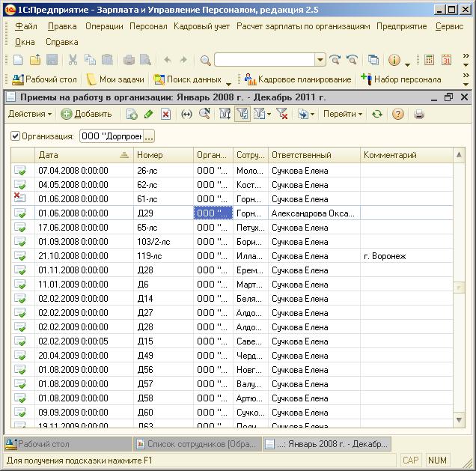Click the question mark help icon in list toolbar

coord(397,114)
